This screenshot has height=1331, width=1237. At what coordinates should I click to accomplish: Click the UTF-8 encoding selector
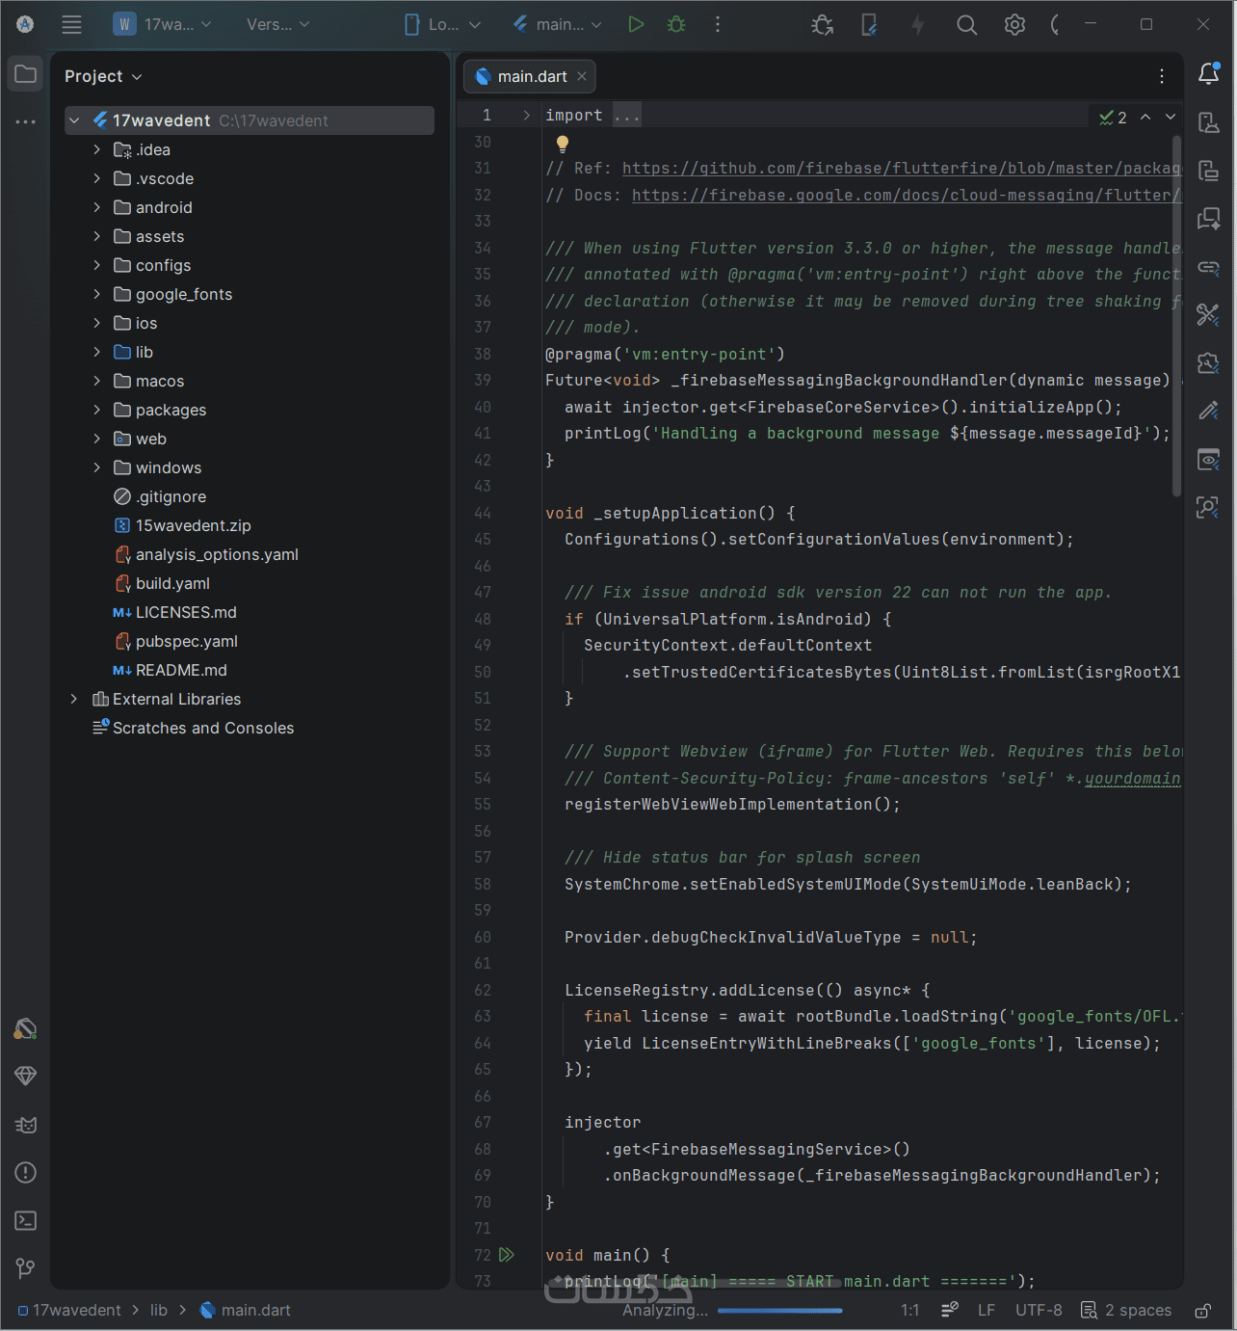pos(1039,1310)
